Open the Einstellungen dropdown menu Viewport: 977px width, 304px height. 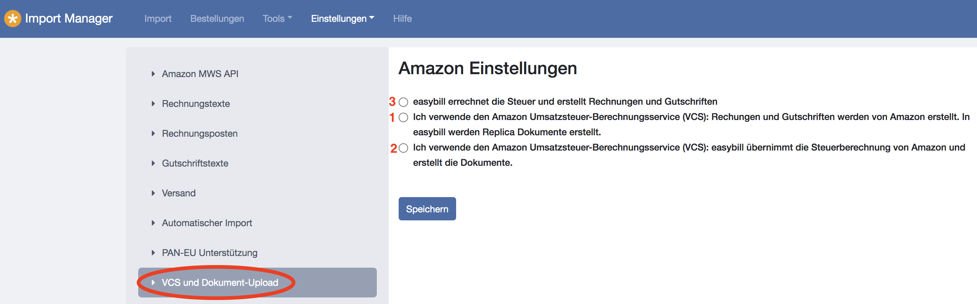(343, 19)
